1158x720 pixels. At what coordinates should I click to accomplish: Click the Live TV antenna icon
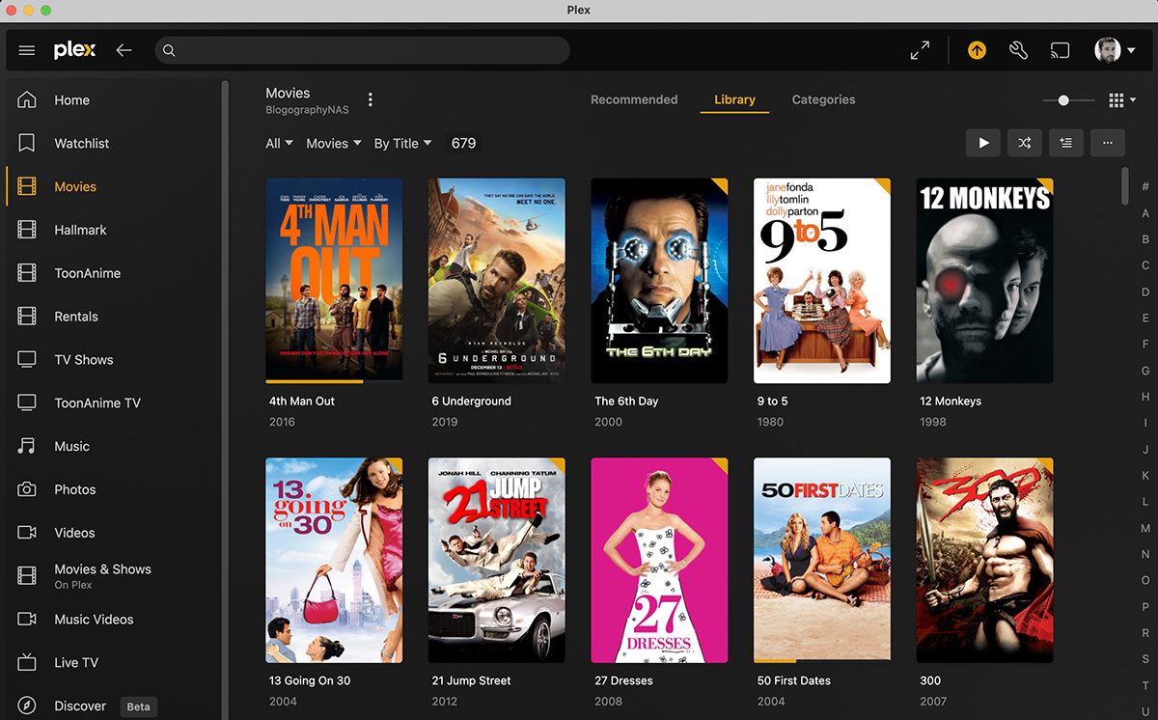pos(27,662)
